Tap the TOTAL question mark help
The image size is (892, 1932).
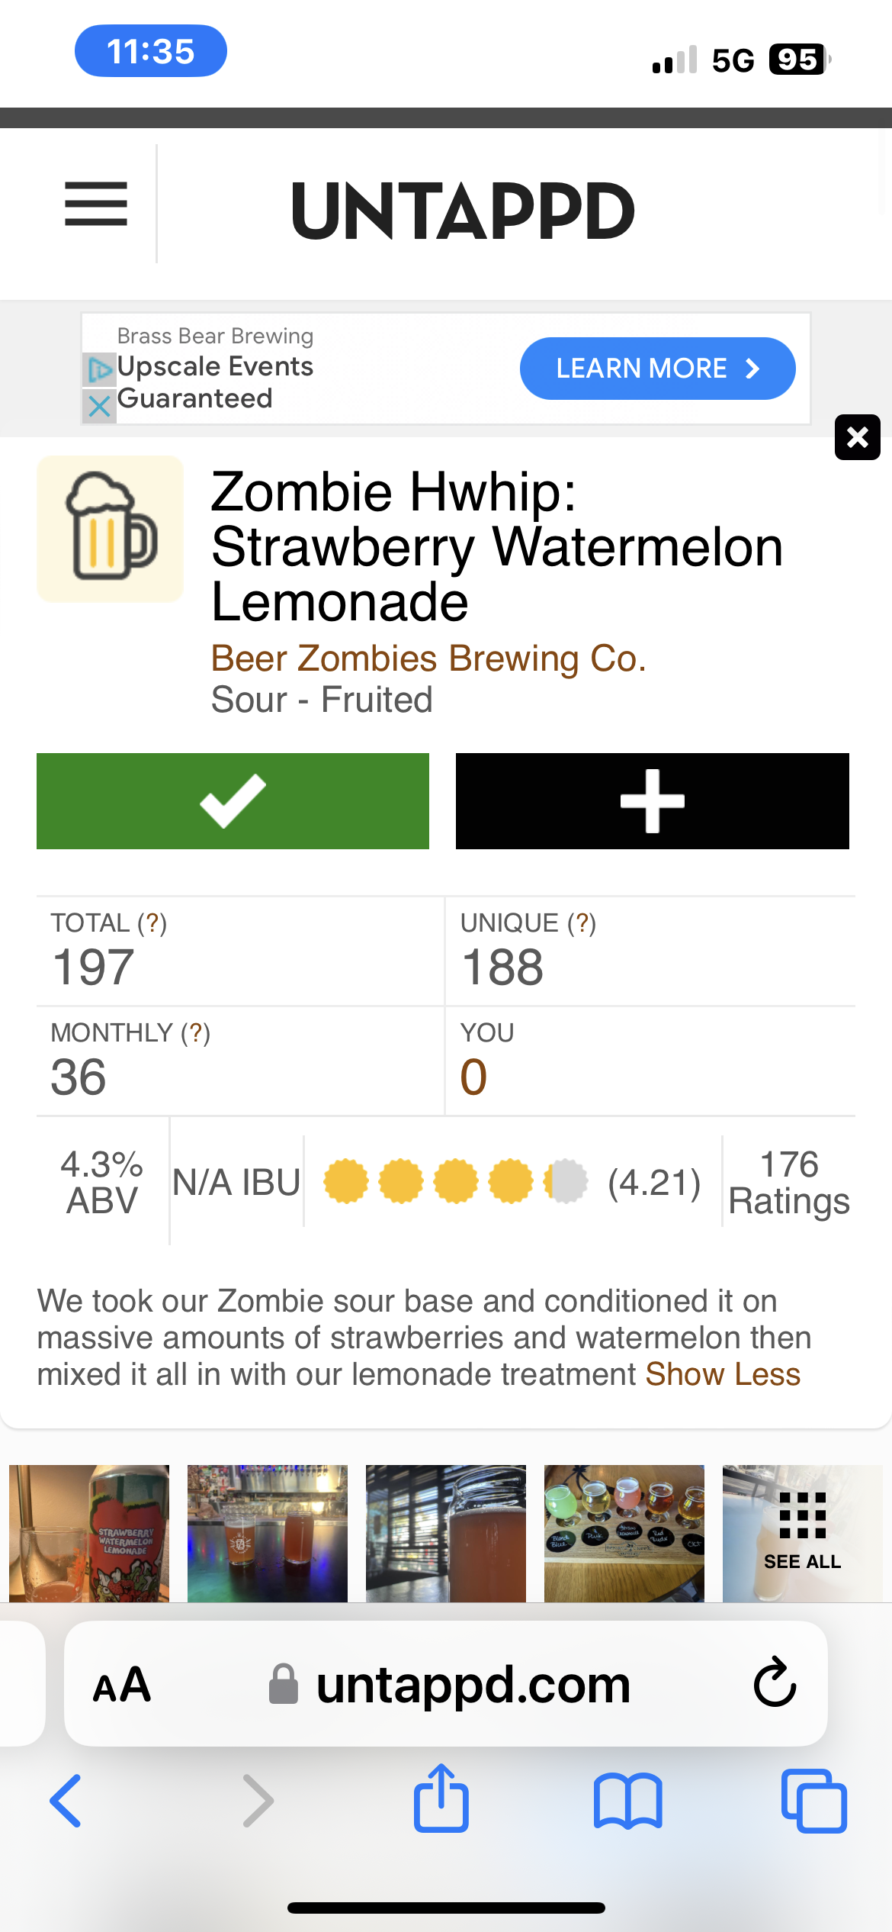pyautogui.click(x=152, y=923)
